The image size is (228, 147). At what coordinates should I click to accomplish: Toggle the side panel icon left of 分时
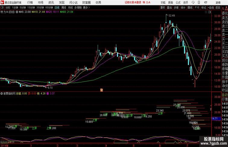(2, 8)
